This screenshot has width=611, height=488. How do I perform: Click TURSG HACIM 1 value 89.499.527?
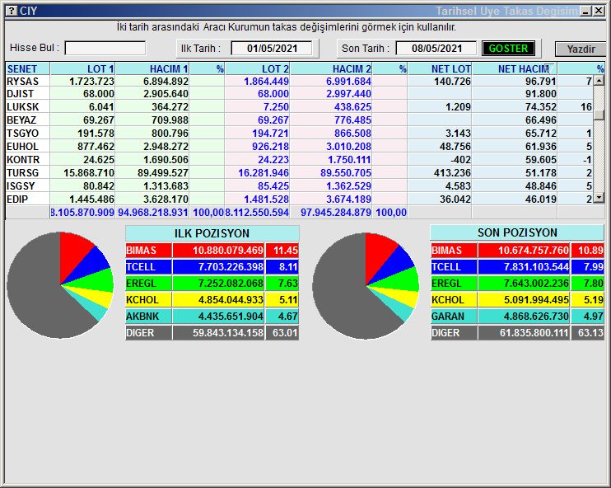pyautogui.click(x=163, y=173)
